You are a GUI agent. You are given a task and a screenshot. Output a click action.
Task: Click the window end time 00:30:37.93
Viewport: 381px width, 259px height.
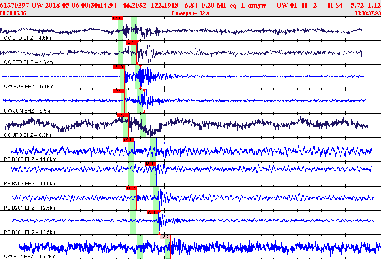click(x=368, y=13)
